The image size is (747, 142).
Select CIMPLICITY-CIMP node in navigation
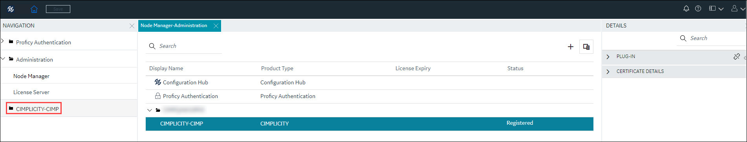pyautogui.click(x=37, y=109)
